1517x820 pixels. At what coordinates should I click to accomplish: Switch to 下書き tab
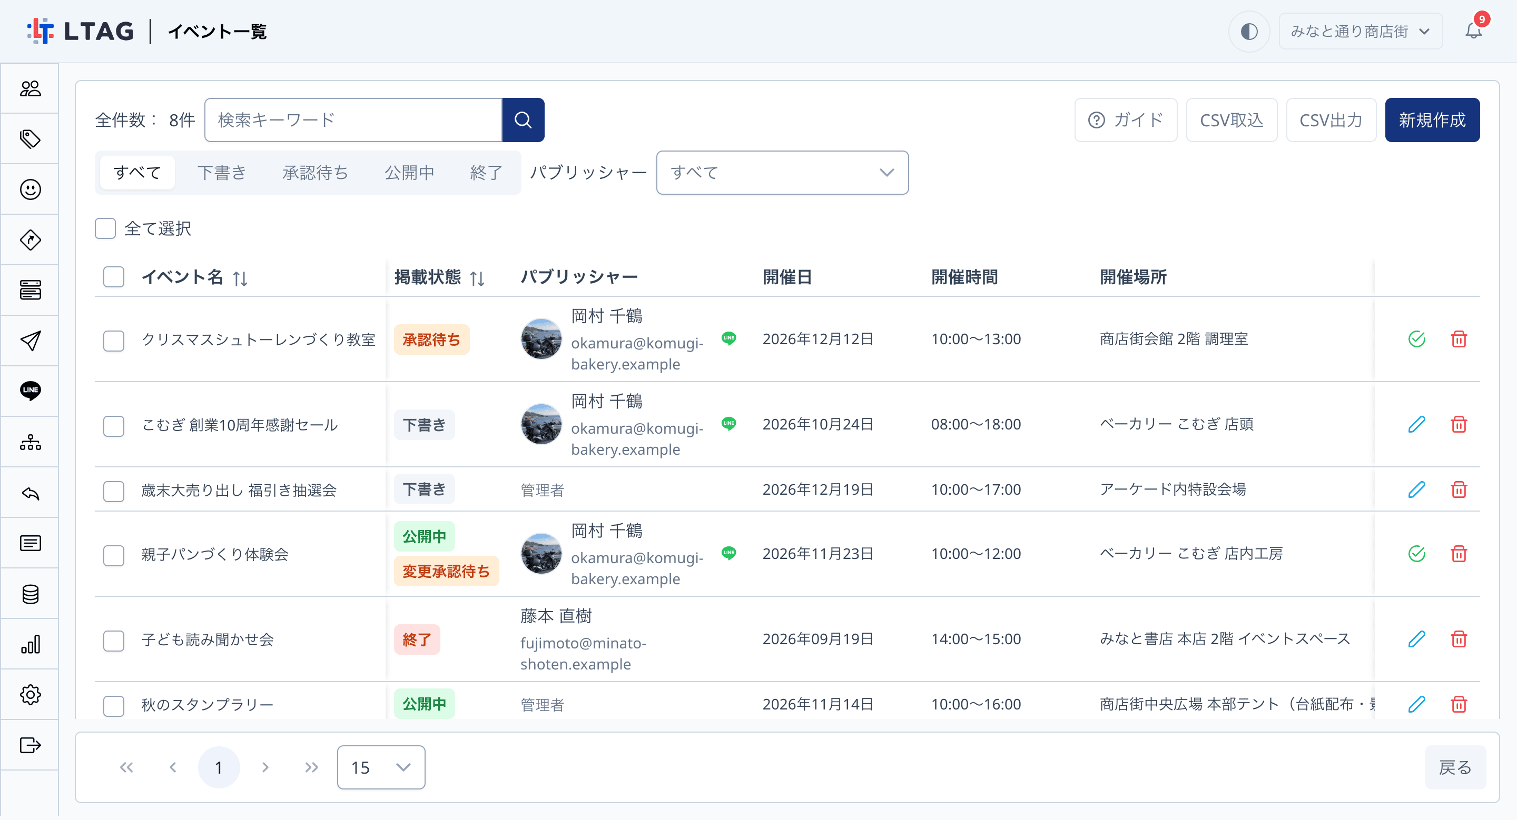coord(221,173)
